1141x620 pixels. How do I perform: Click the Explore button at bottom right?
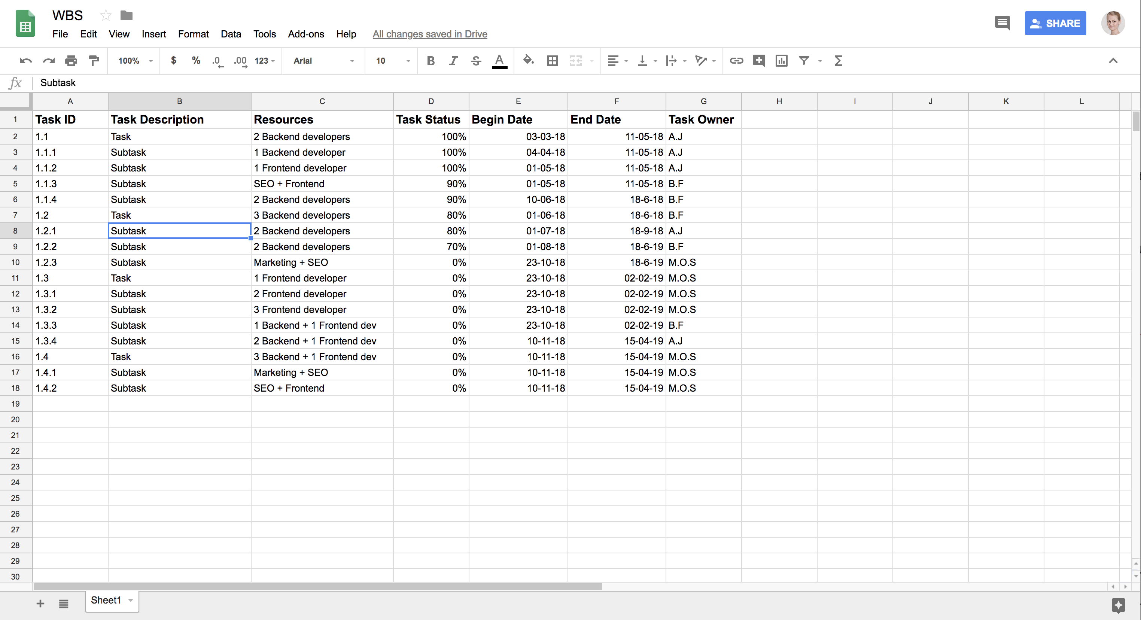pyautogui.click(x=1118, y=605)
